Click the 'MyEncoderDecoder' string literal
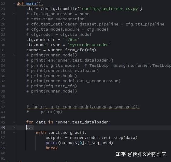Screen dimensions: 171x162 89,45
